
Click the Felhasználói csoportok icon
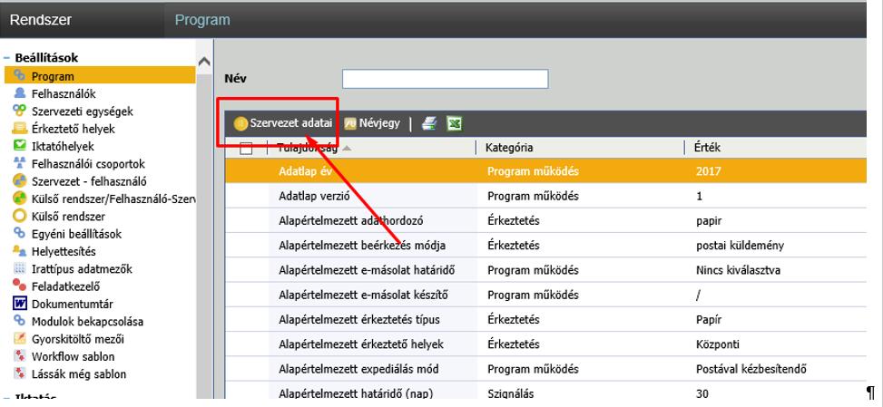point(20,163)
